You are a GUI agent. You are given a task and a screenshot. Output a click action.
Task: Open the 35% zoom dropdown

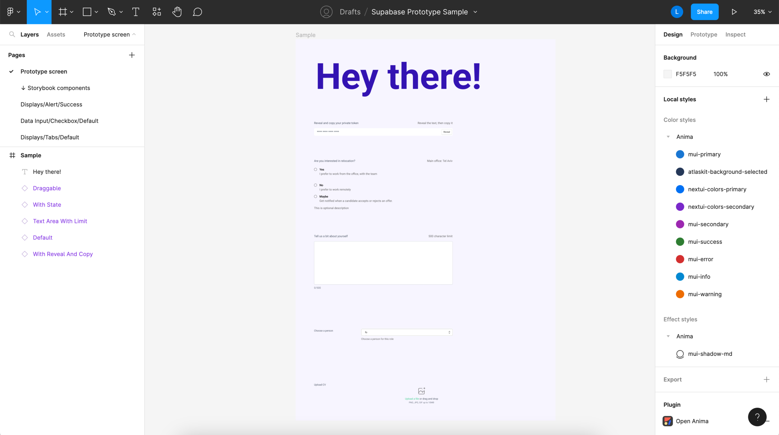pyautogui.click(x=762, y=12)
